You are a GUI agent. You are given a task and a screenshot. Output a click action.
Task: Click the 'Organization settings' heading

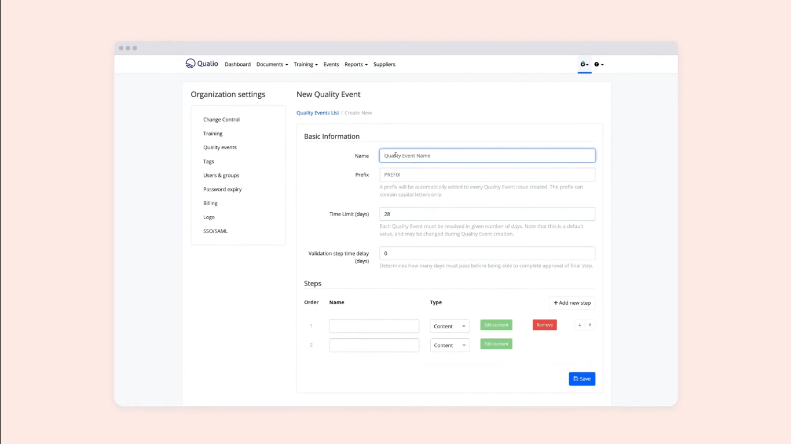click(x=228, y=94)
